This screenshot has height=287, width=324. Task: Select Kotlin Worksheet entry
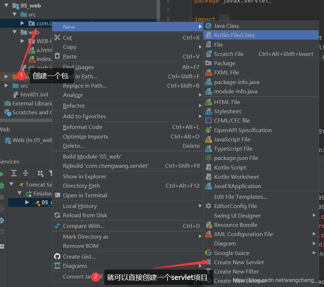pos(261,177)
